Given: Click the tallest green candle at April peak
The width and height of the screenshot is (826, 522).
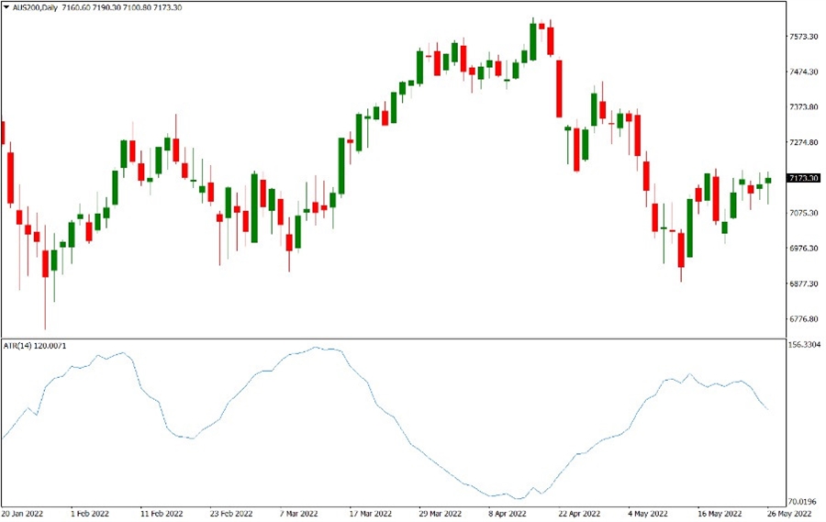Looking at the screenshot, I should pyautogui.click(x=533, y=42).
